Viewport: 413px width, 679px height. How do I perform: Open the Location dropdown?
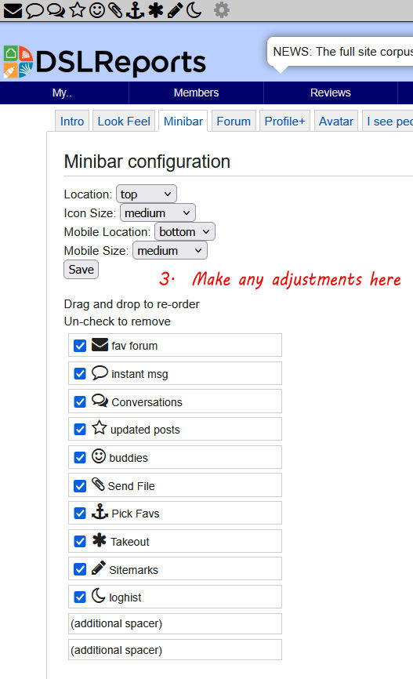point(147,194)
